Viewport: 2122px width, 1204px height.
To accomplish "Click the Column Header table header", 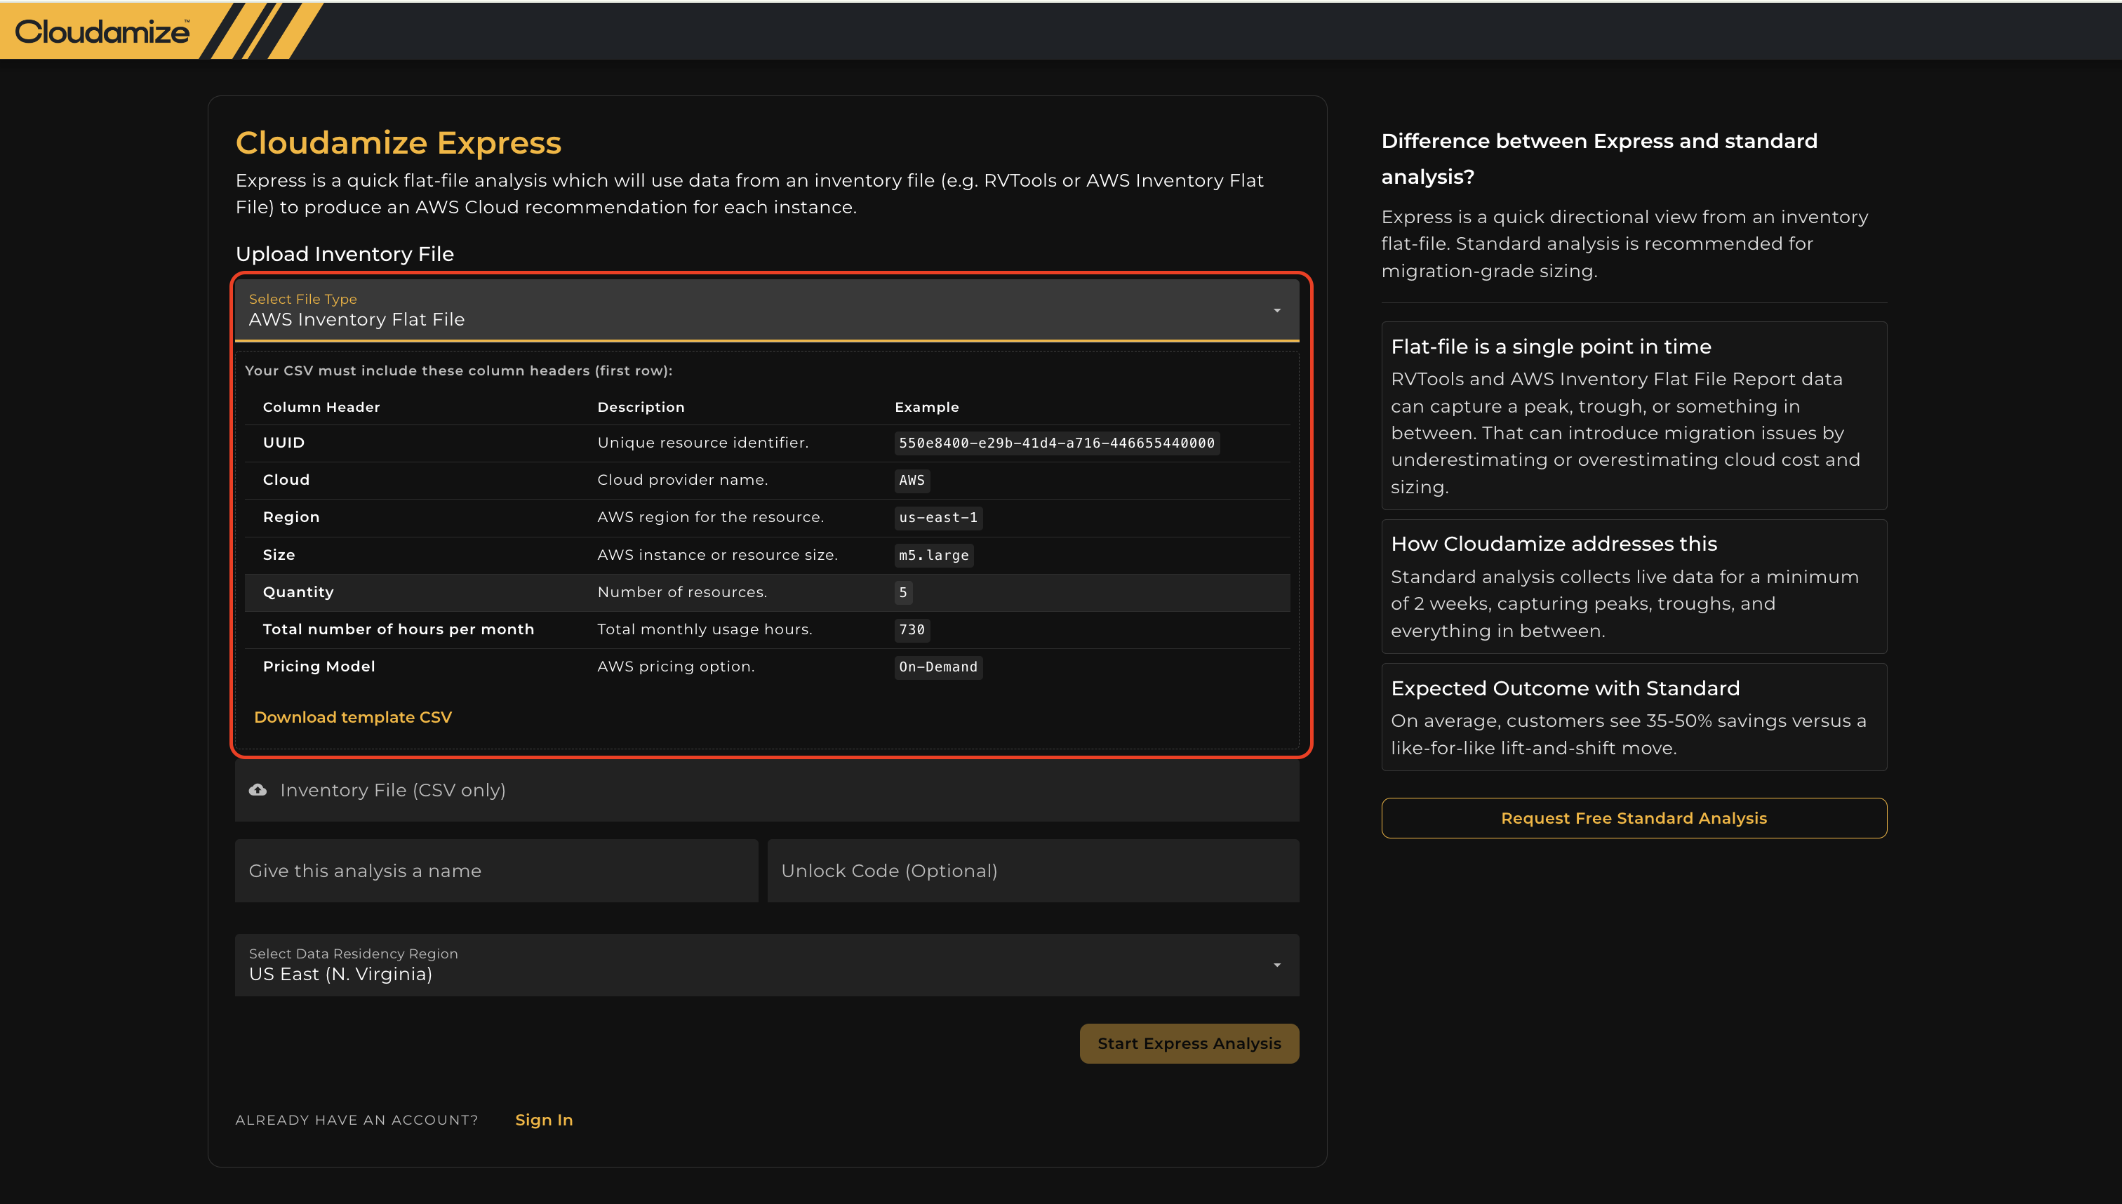I will click(x=321, y=407).
